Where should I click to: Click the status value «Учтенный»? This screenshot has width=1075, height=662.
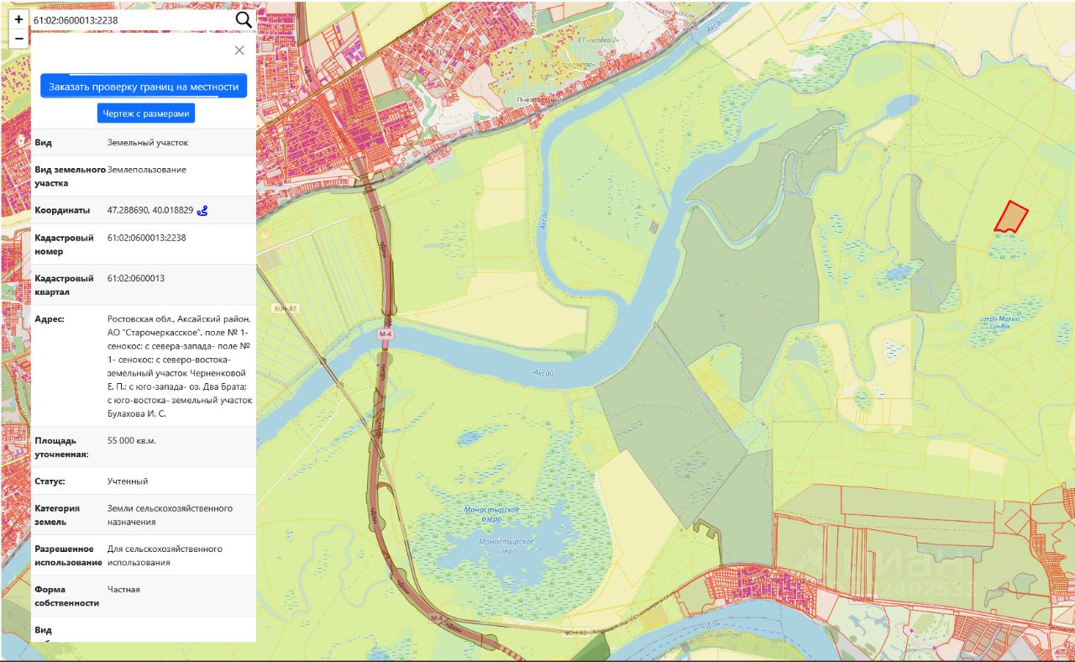click(x=128, y=481)
